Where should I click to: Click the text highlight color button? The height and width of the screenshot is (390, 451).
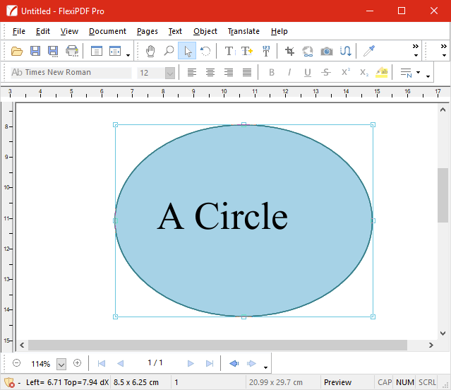382,73
